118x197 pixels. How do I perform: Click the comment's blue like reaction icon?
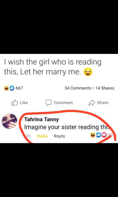[x=98, y=135]
